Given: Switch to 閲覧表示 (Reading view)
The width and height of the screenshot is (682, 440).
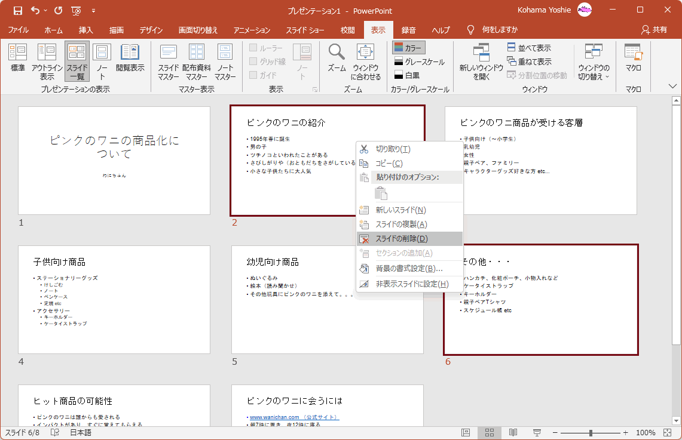Looking at the screenshot, I should (130, 58).
